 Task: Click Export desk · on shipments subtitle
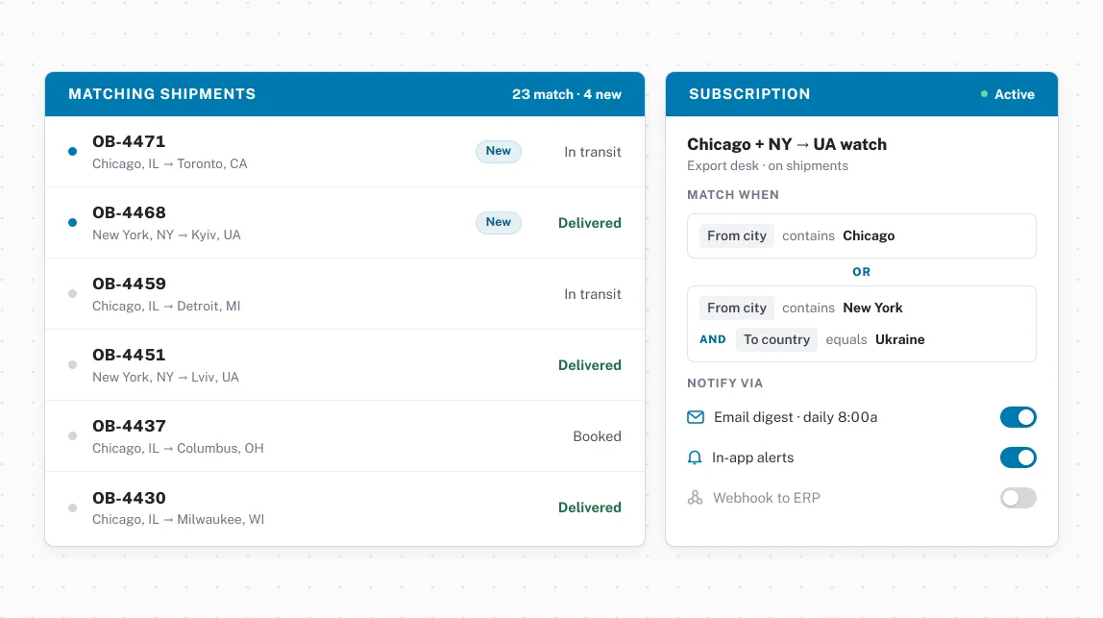(768, 166)
